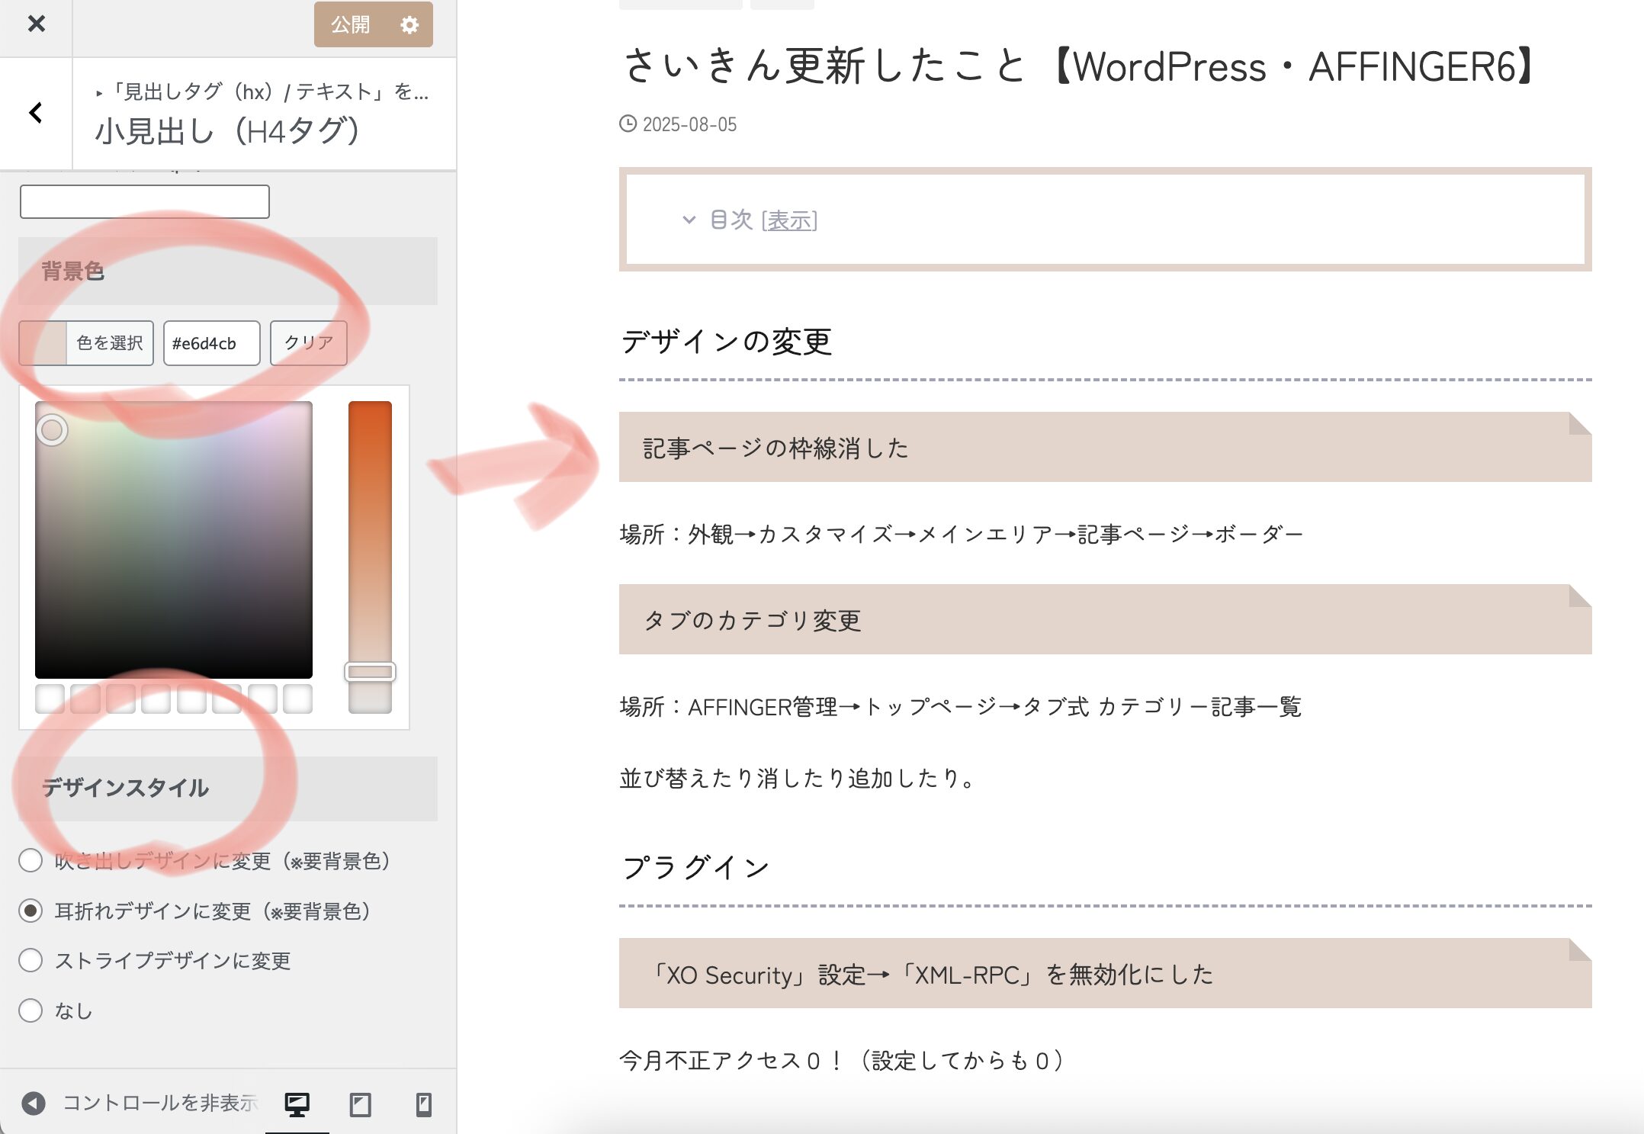The height and width of the screenshot is (1134, 1644).
Task: Click the vertical hue strip slider
Action: click(x=370, y=557)
